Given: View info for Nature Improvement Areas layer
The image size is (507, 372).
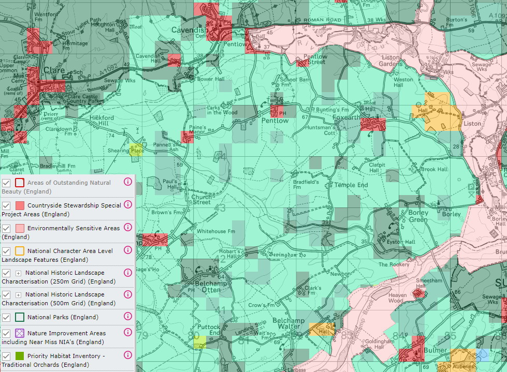Looking at the screenshot, I should 128,332.
